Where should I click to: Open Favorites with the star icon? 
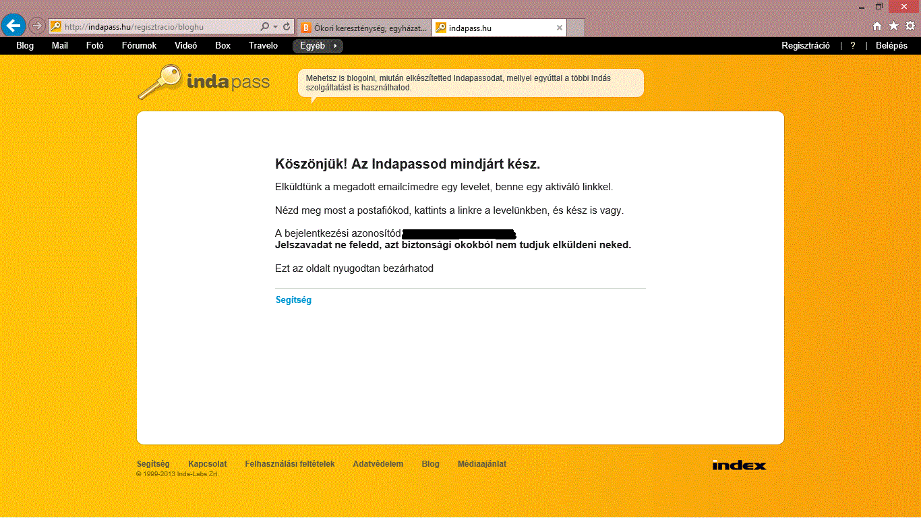(893, 26)
